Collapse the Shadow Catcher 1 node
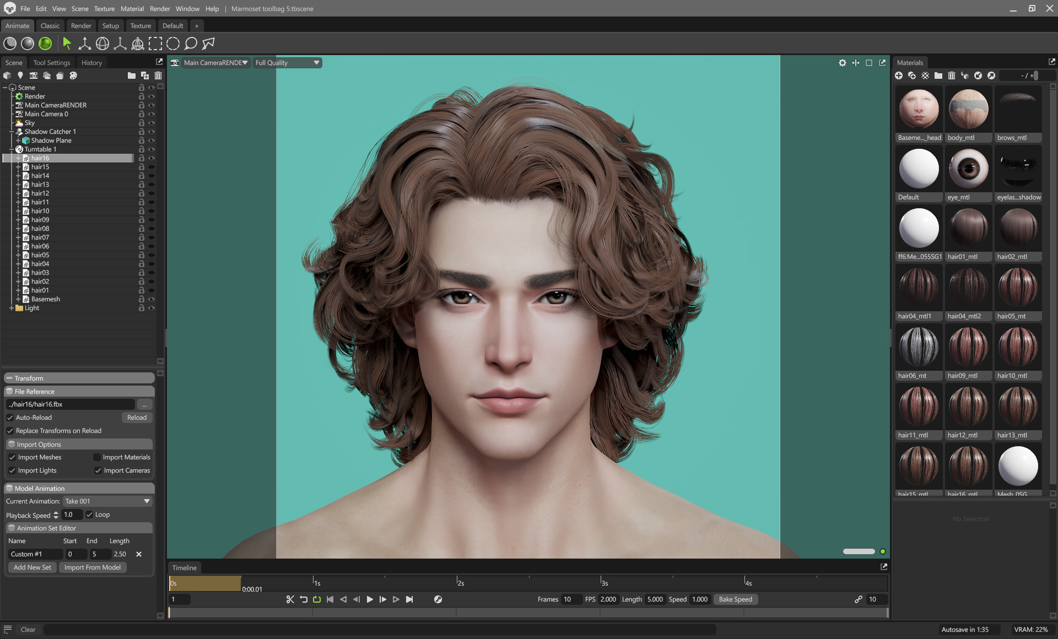Screen dimensions: 1058x639 tap(12, 132)
